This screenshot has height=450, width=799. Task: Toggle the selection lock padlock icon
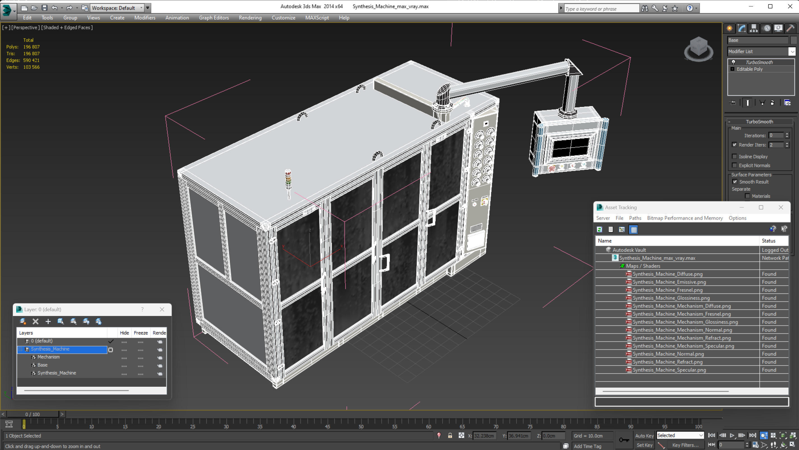[x=450, y=436]
